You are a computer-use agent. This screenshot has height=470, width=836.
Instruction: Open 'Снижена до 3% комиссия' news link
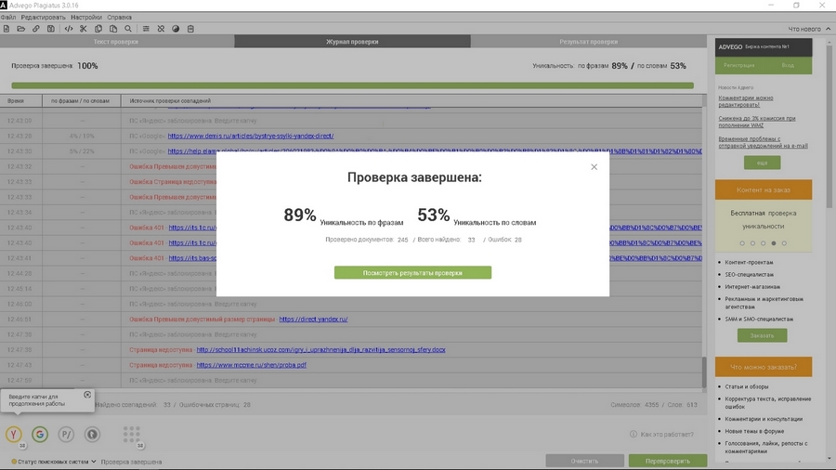[x=756, y=122]
